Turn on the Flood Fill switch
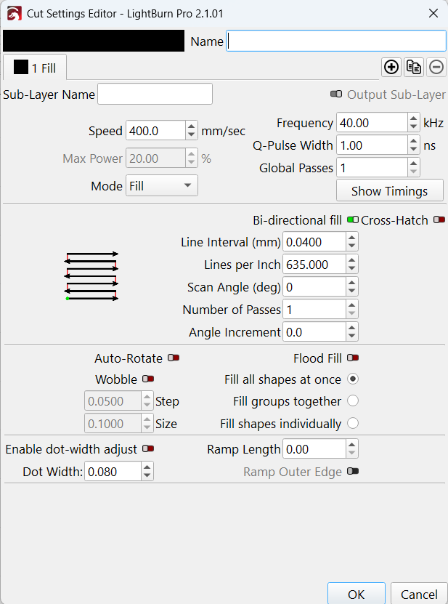The image size is (448, 604). (x=353, y=358)
